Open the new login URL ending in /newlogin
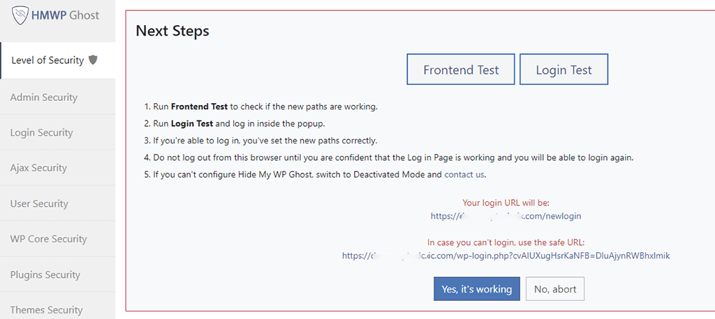This screenshot has height=319, width=715. coord(506,216)
